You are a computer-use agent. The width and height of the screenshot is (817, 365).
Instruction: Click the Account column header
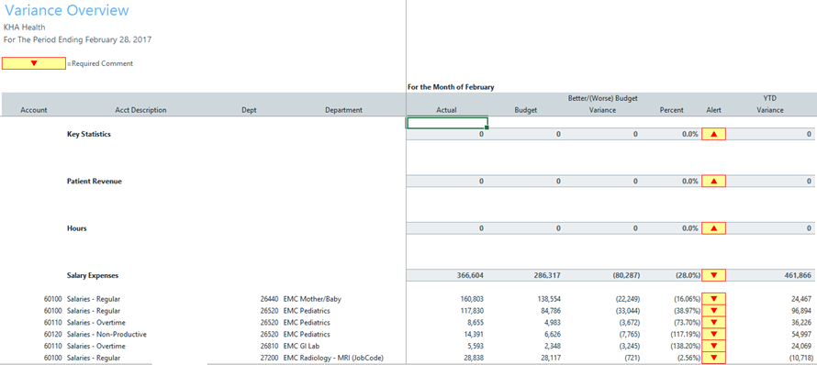(x=34, y=110)
